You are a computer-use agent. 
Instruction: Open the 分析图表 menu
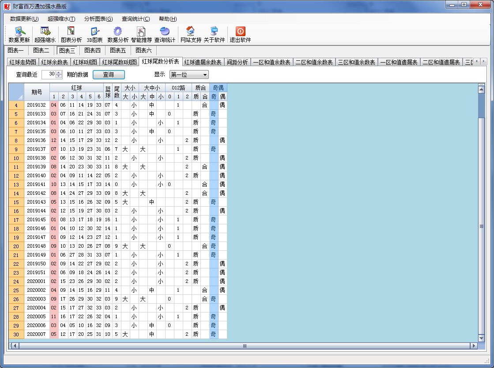tap(98, 19)
